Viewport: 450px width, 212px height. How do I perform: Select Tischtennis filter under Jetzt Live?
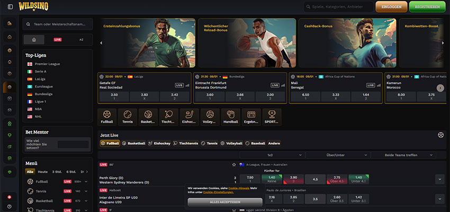[x=186, y=143]
